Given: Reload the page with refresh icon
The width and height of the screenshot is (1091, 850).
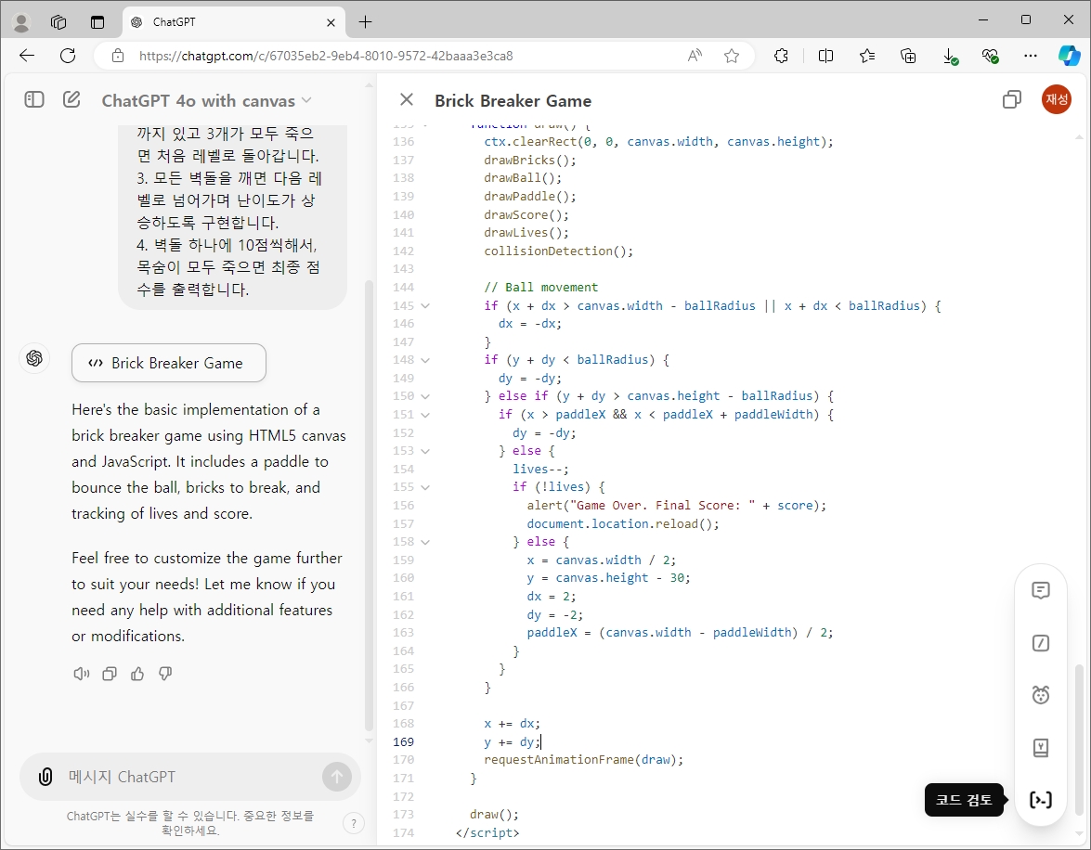Looking at the screenshot, I should pyautogui.click(x=68, y=56).
